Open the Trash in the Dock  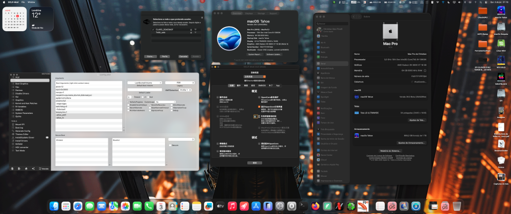[x=457, y=206]
